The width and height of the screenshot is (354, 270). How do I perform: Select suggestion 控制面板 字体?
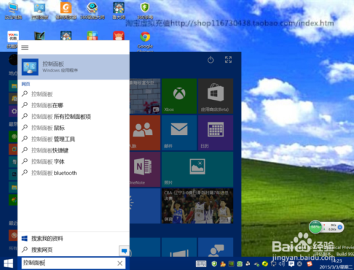point(48,162)
